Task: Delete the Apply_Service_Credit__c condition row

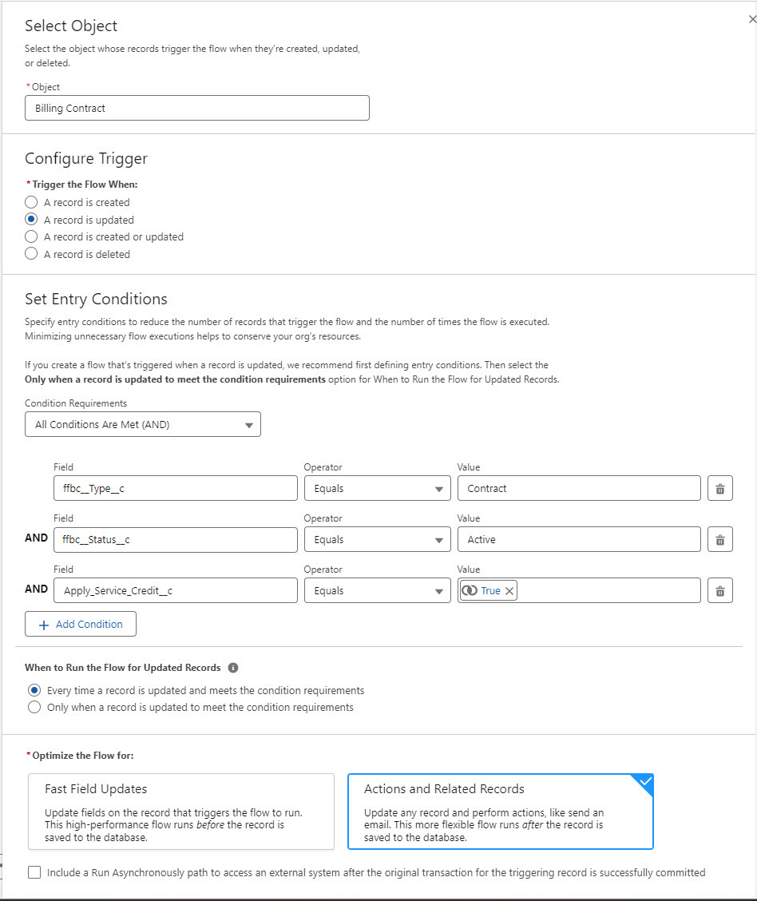Action: [x=719, y=591]
